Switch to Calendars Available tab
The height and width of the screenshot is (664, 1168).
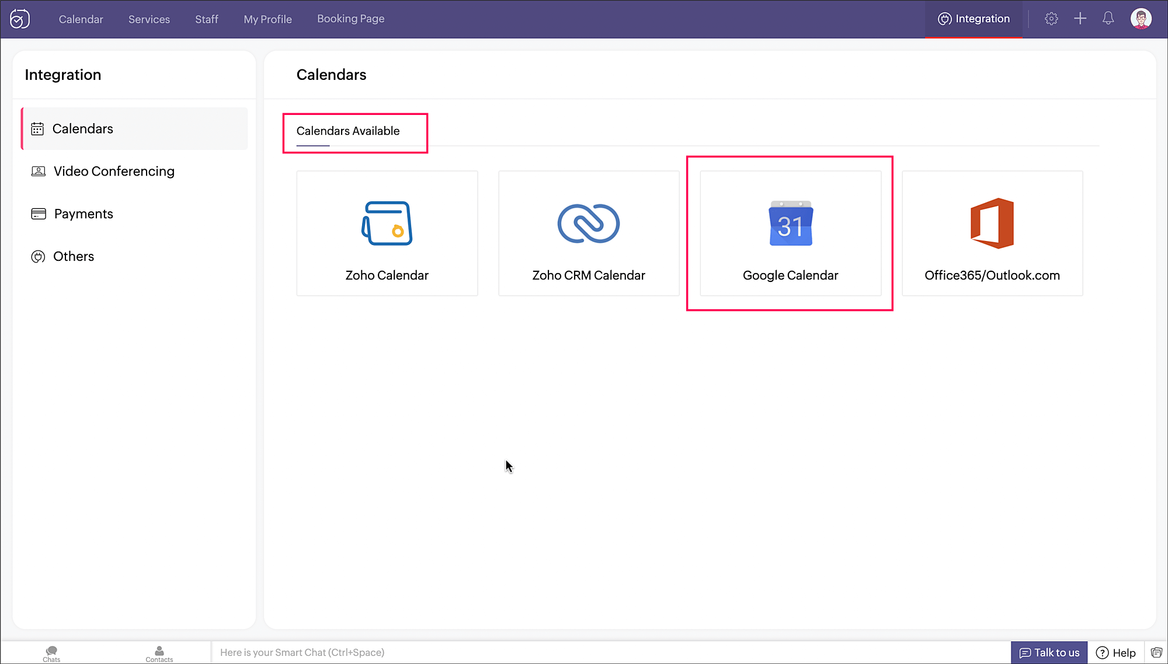(348, 131)
